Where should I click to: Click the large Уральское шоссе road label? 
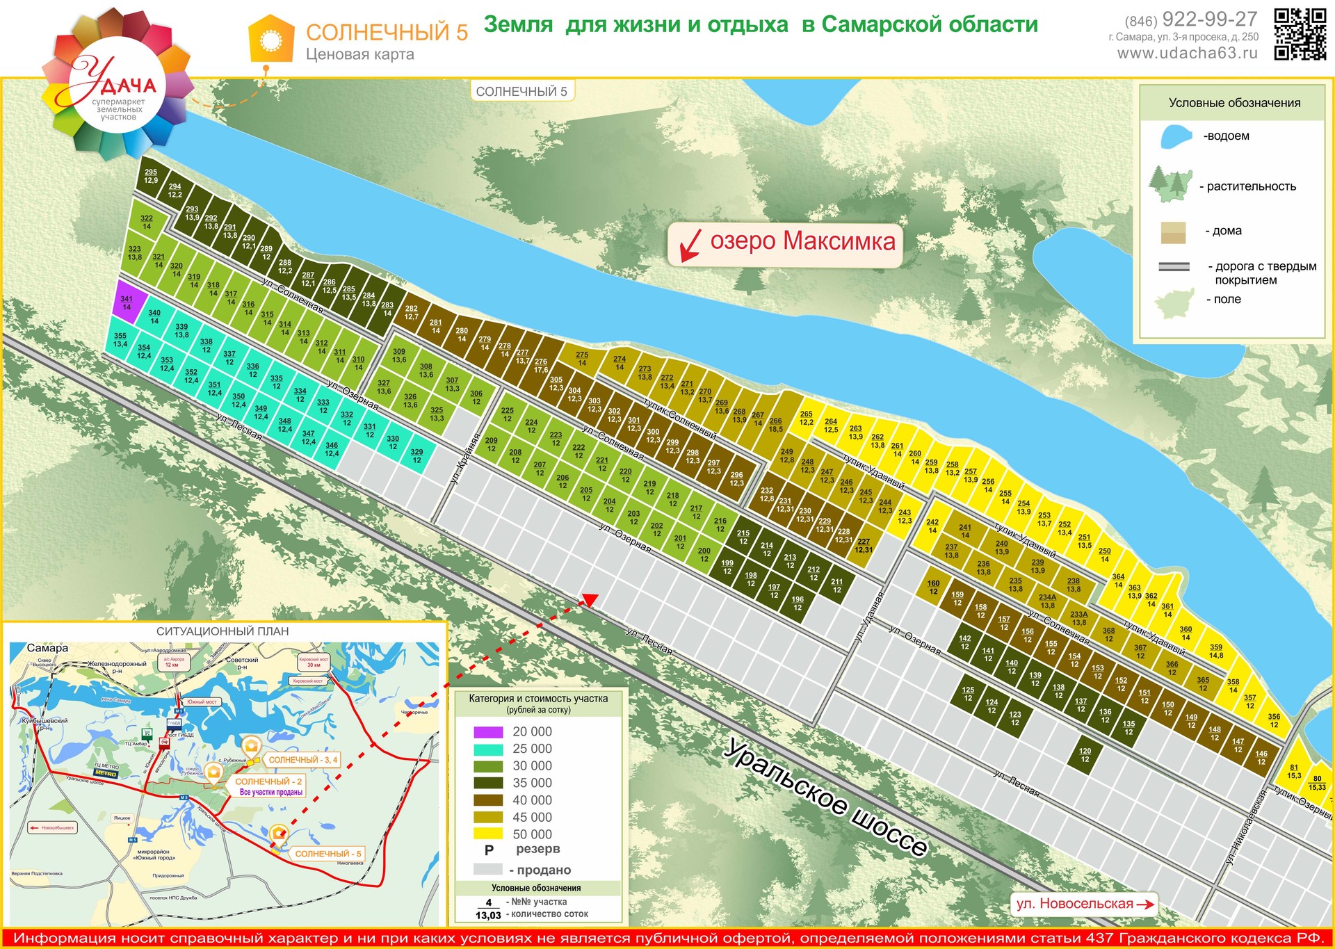[x=825, y=797]
